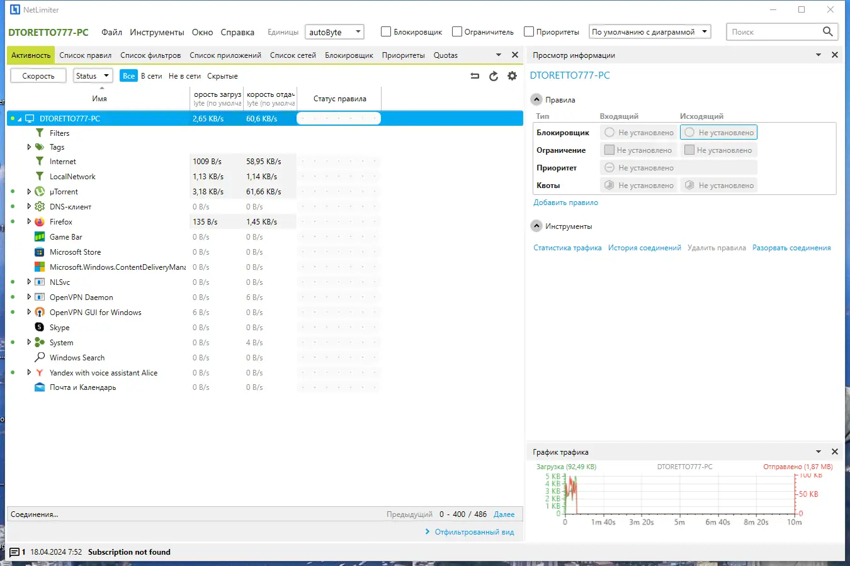Click the search magnifier icon
850x566 pixels.
pos(827,31)
